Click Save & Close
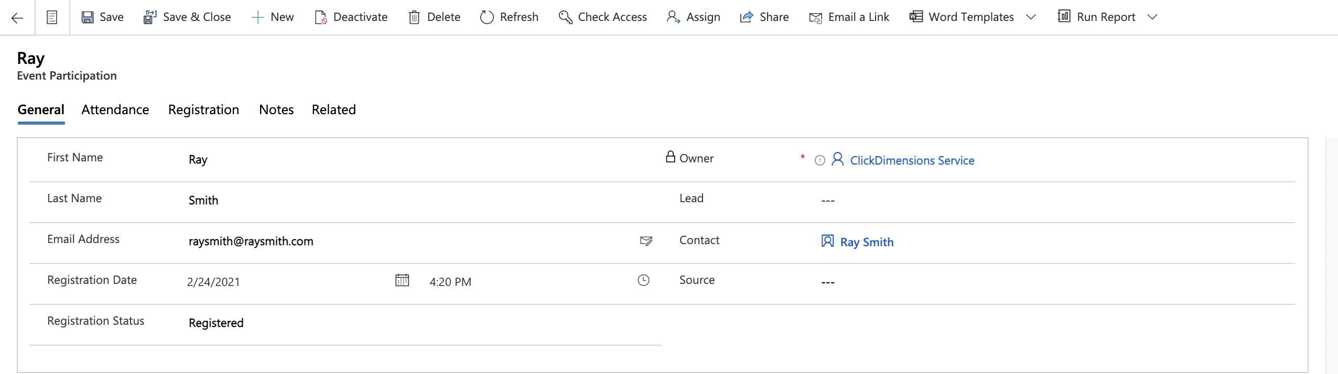 click(187, 17)
